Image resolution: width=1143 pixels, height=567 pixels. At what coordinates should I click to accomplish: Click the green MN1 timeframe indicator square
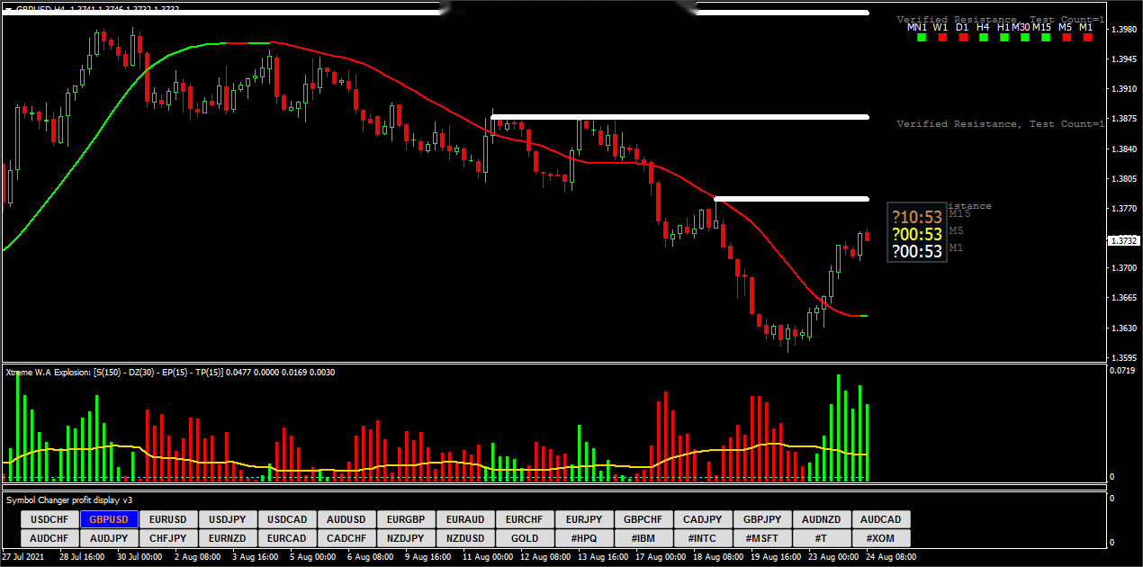pos(918,39)
